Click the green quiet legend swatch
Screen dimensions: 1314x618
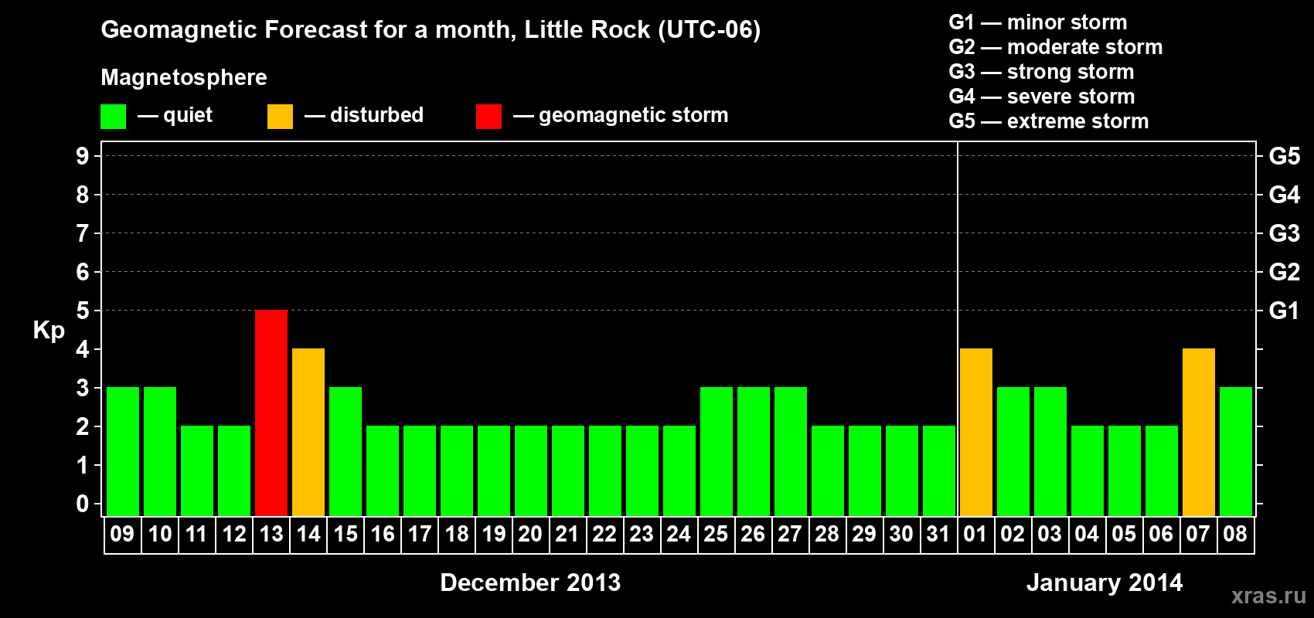114,117
